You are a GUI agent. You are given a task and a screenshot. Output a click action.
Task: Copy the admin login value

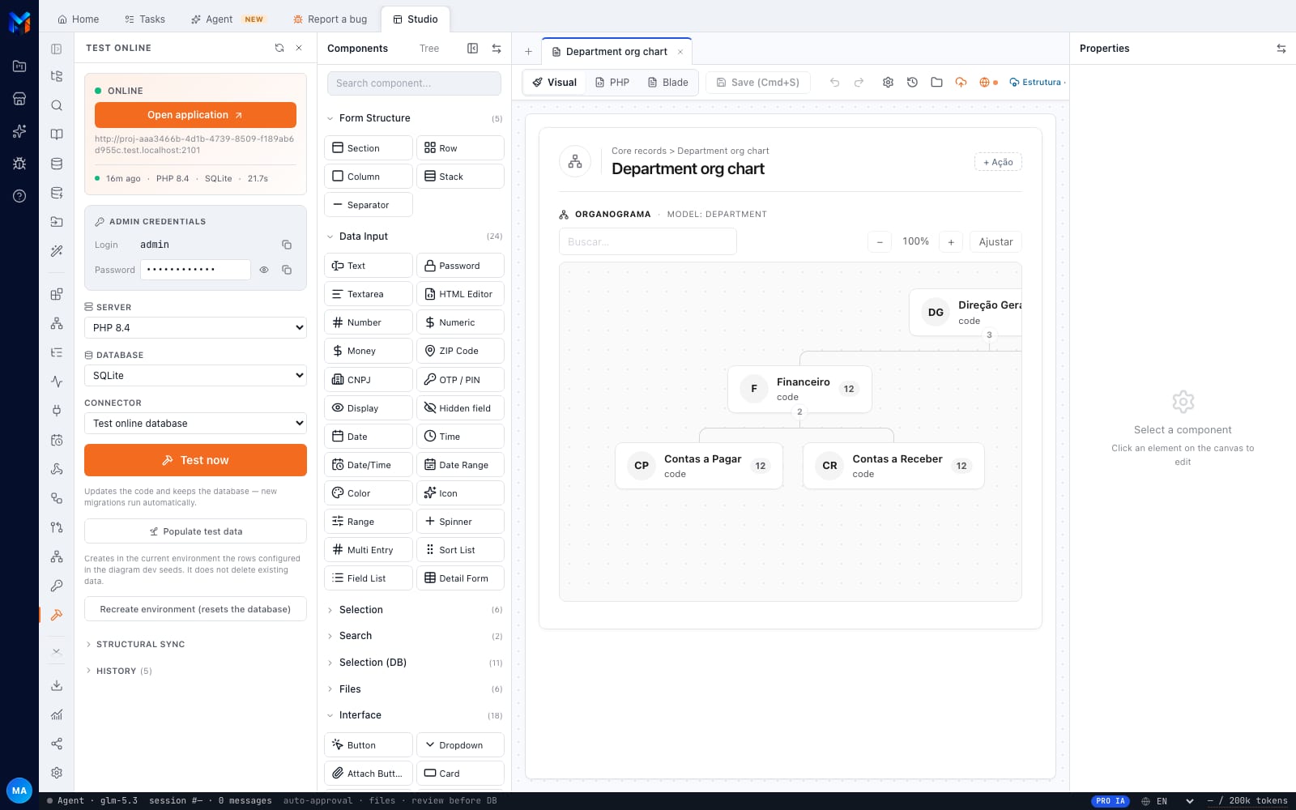tap(287, 245)
